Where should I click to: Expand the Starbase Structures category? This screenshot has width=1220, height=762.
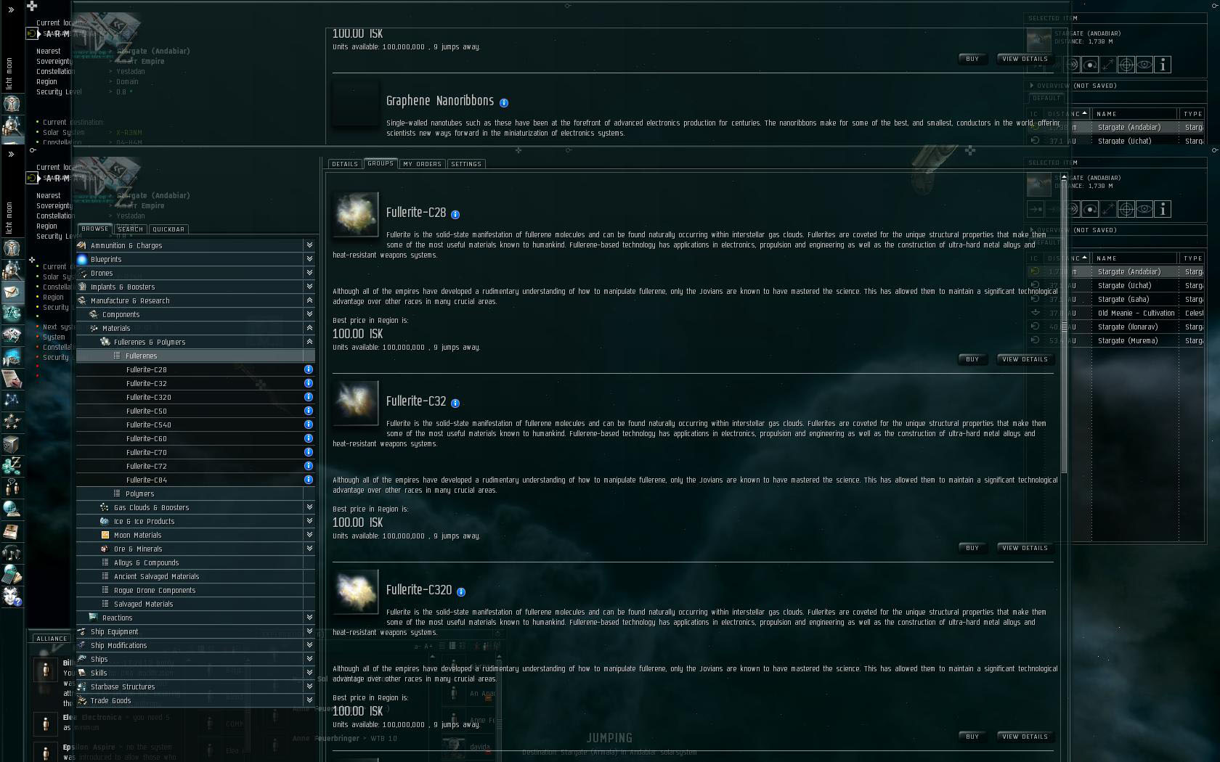[309, 687]
